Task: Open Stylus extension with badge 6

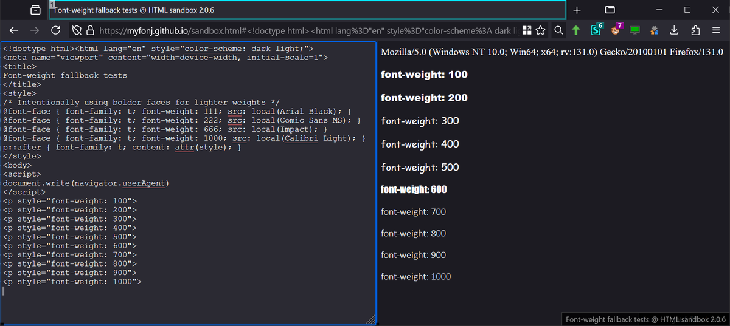Action: click(x=596, y=29)
